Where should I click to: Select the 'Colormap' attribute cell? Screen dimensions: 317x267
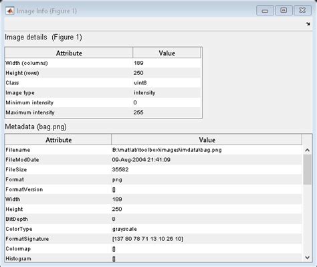click(58, 249)
